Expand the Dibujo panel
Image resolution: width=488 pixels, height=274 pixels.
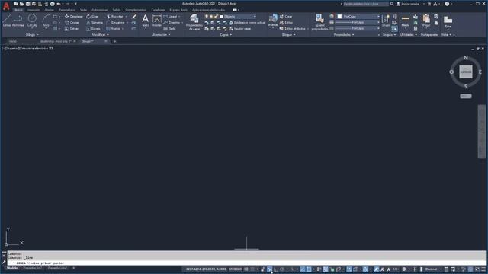32,35
